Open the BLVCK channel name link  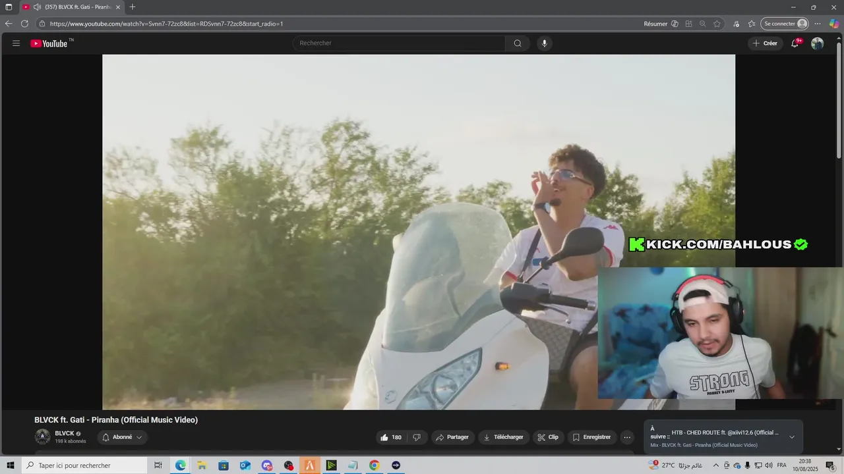click(x=65, y=433)
